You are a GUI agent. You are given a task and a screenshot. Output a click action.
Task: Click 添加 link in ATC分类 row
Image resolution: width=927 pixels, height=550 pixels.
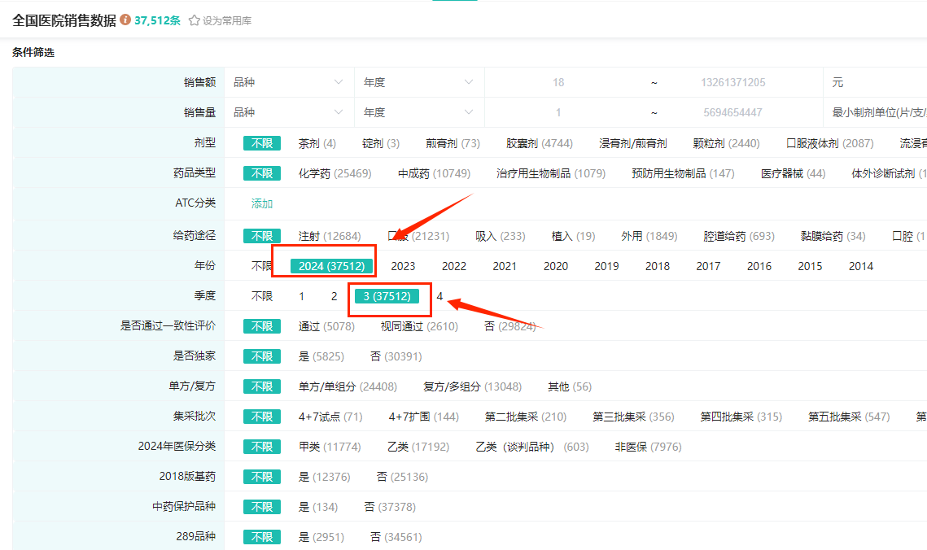[262, 203]
